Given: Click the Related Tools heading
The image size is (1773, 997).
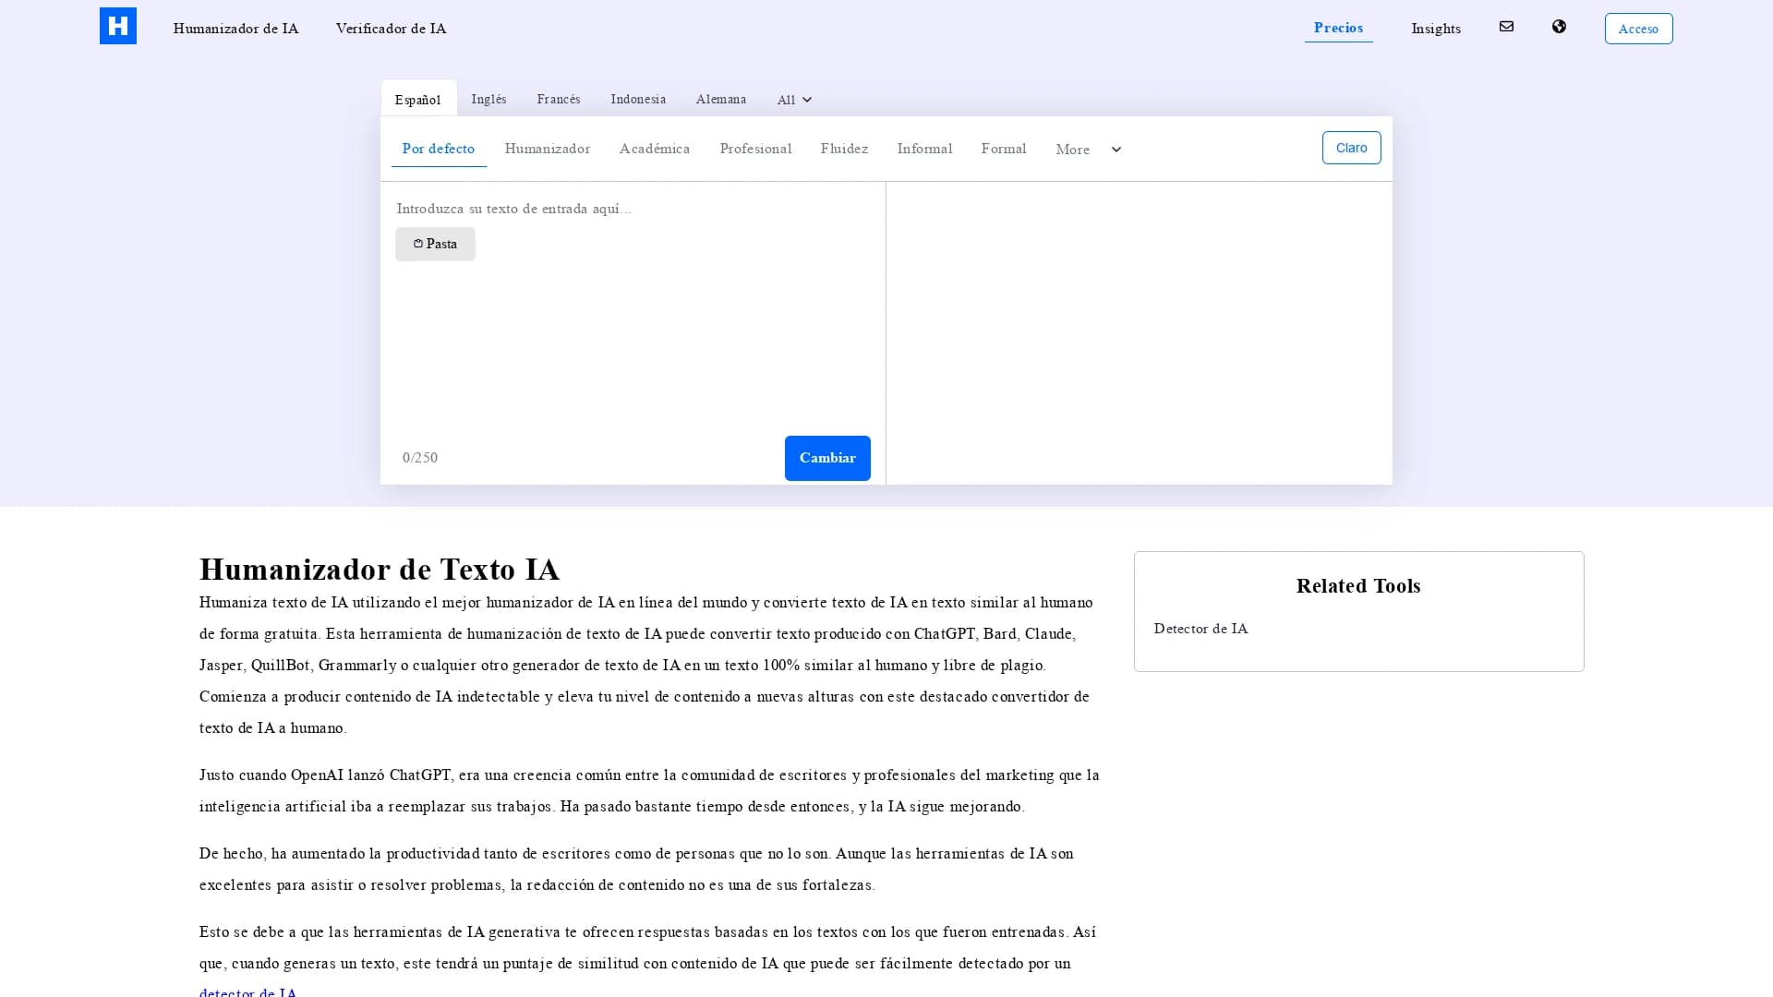Looking at the screenshot, I should coord(1358,586).
